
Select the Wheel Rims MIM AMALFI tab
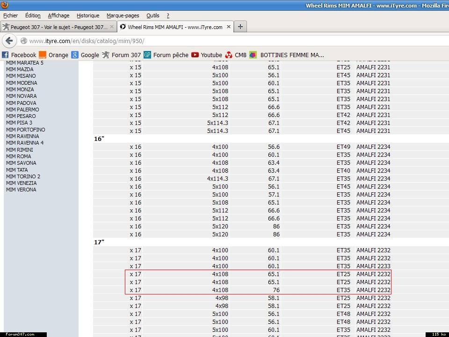tap(175, 27)
